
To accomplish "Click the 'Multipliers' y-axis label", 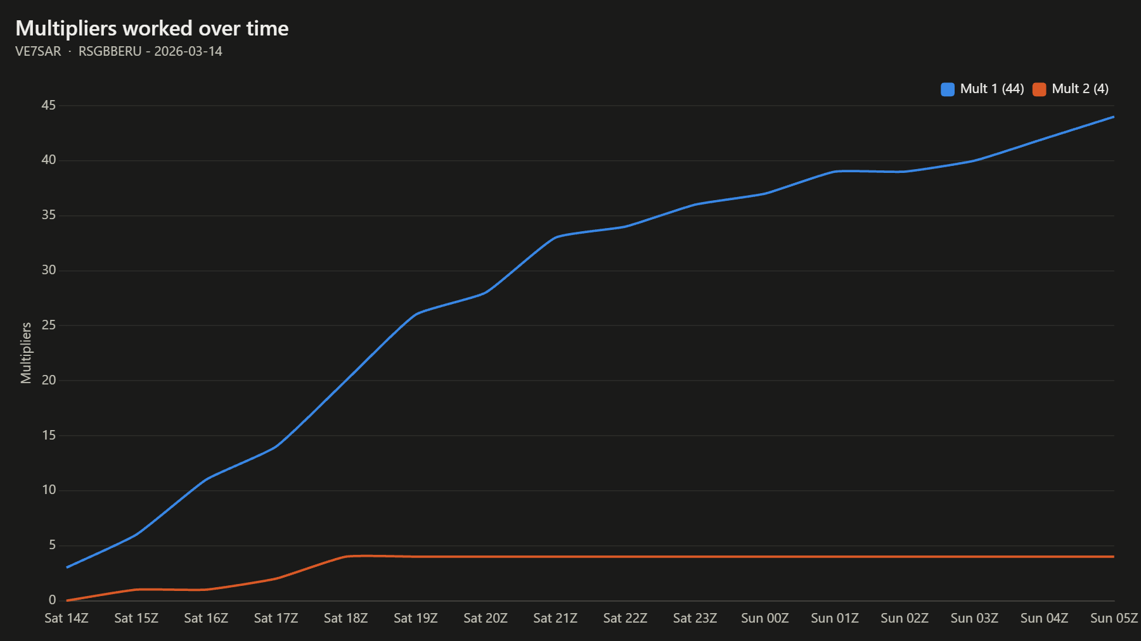I will (26, 353).
